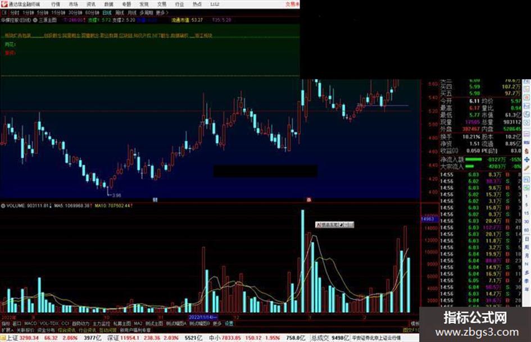Screen dimensions: 531x342
Task: Click the red marker under the price spike
Action: point(309,200)
